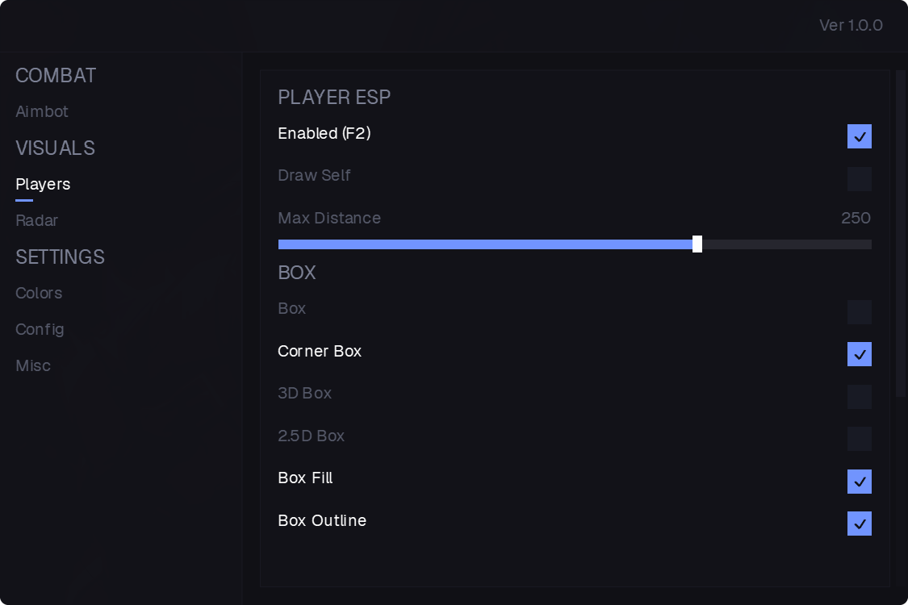Screen dimensions: 908x605
Task: Disable the Box Outline checkbox
Action: click(860, 524)
